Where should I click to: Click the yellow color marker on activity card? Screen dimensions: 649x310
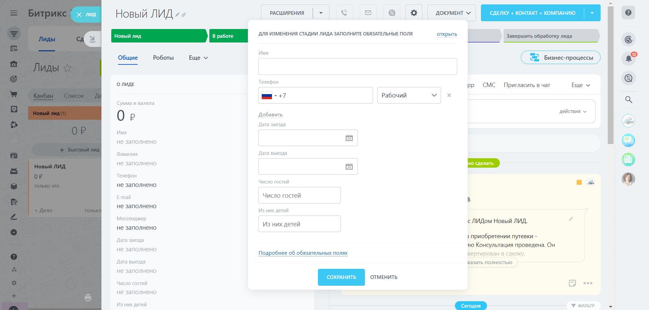coord(579,182)
